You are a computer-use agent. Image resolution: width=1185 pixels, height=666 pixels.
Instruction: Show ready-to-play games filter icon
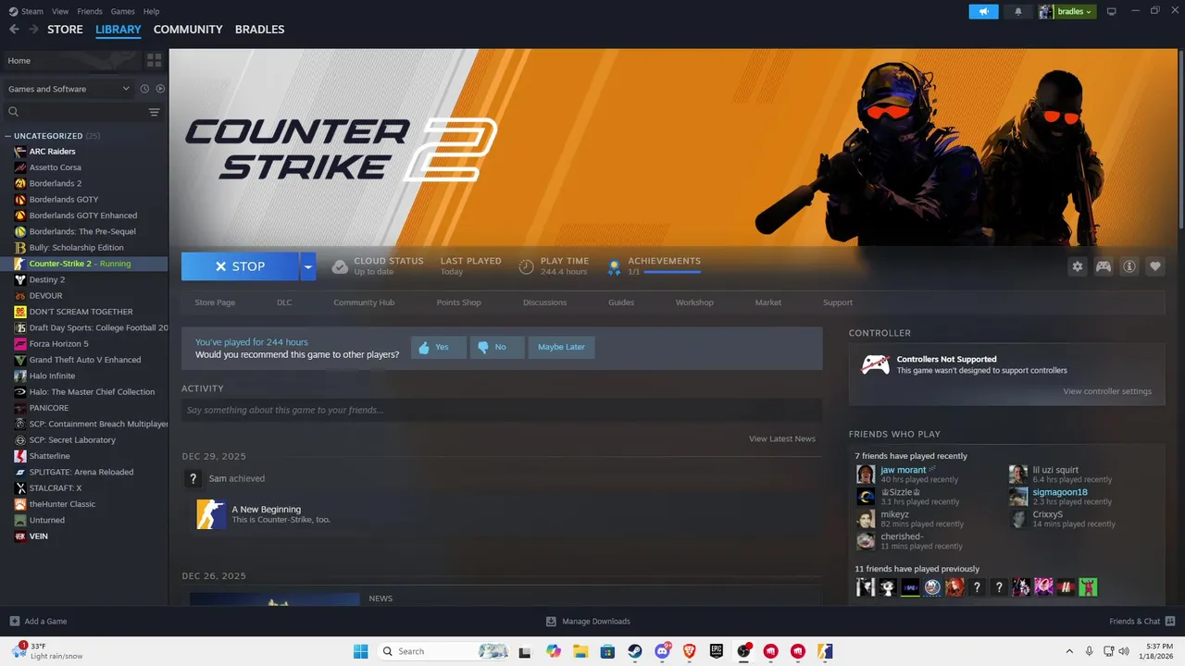[160, 89]
